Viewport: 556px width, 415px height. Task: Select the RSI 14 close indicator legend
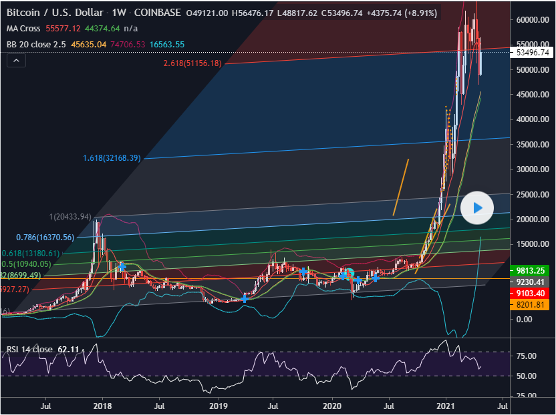pos(29,349)
